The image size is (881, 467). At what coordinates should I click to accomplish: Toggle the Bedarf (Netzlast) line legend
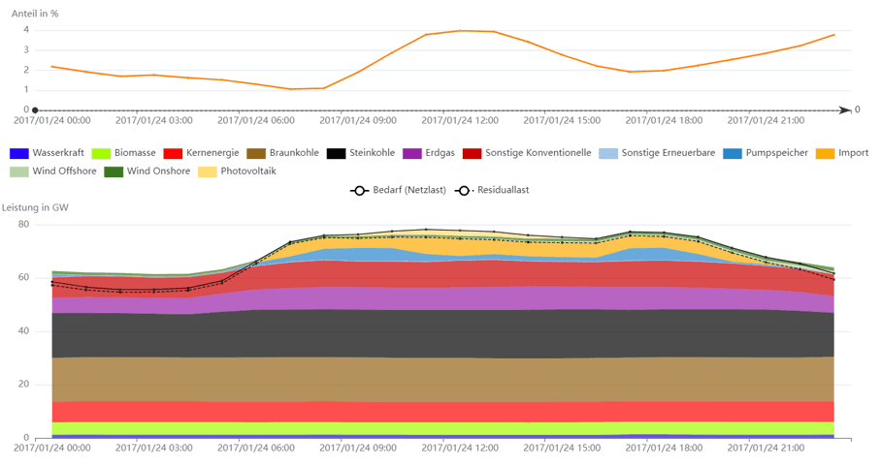[359, 190]
